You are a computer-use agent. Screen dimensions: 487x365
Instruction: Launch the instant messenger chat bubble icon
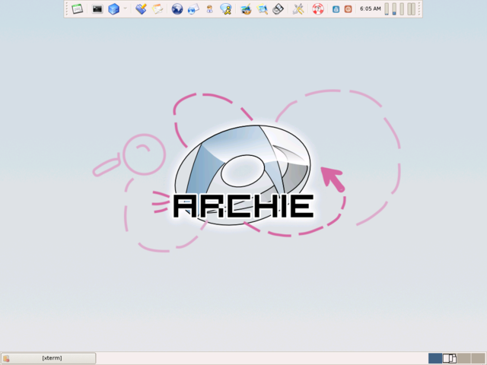[x=226, y=9]
